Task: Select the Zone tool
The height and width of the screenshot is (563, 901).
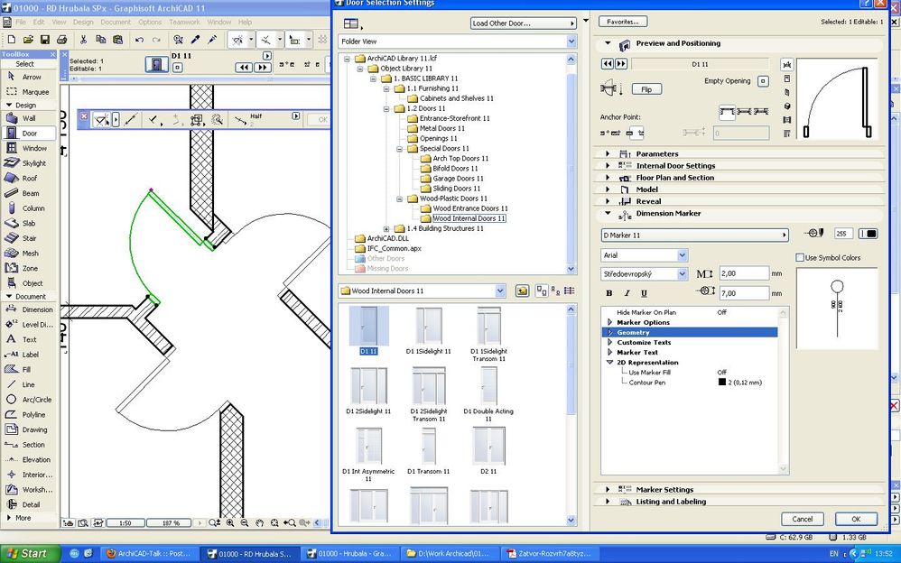Action: coord(28,268)
